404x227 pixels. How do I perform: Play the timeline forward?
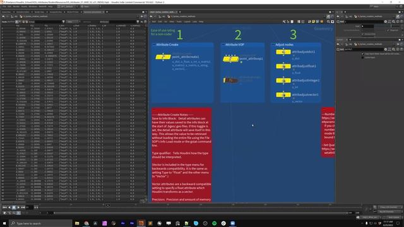pos(18,207)
